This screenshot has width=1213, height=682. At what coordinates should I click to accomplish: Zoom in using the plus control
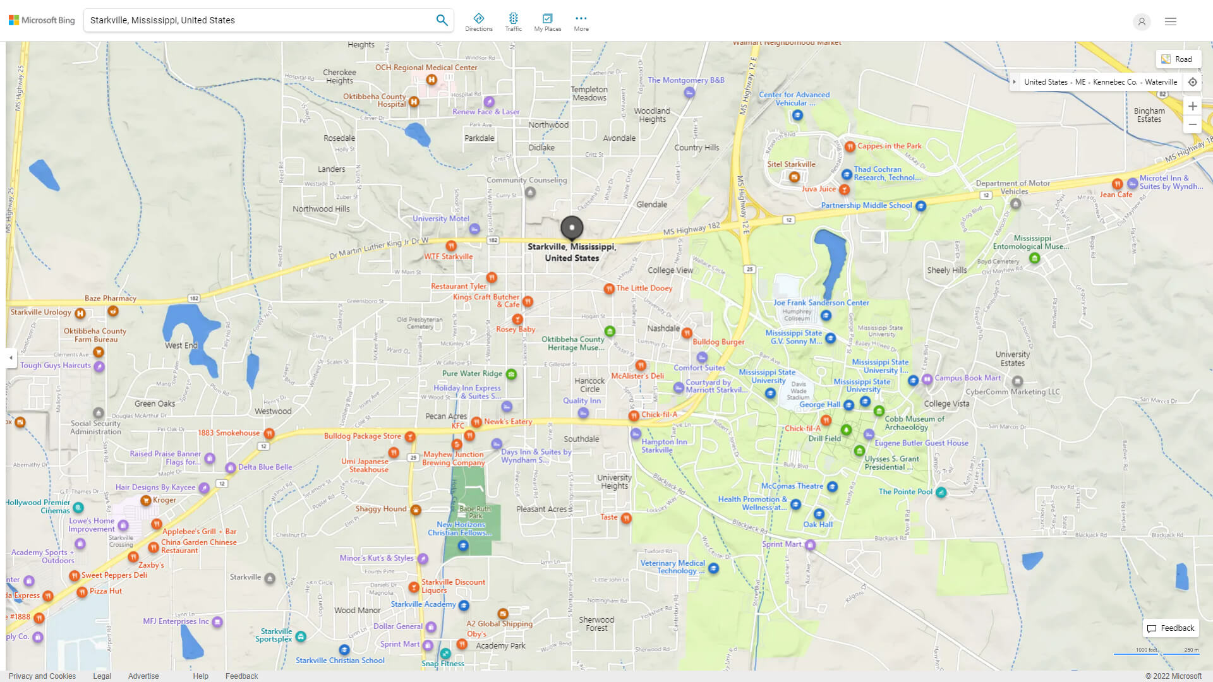(x=1193, y=106)
